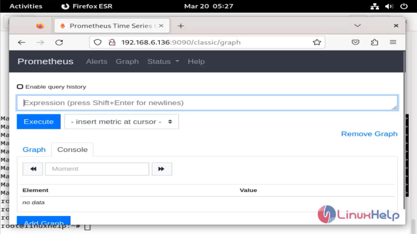Click the Moment time input field
Viewport: 417px width, 234px height.
click(x=97, y=169)
